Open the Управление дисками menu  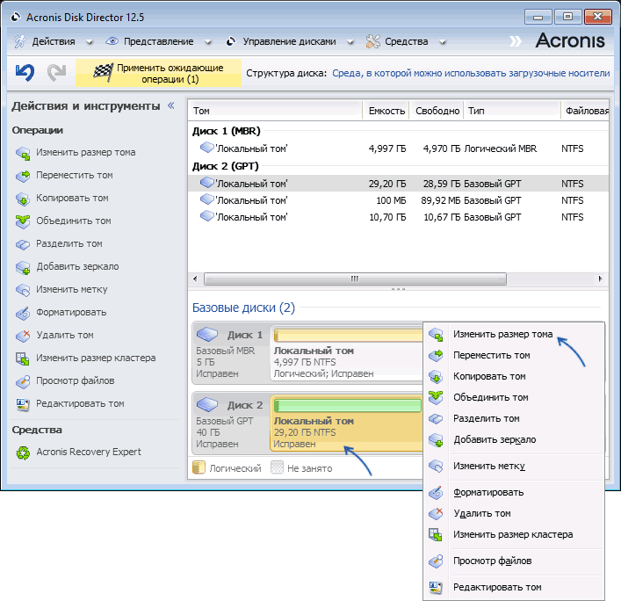[289, 41]
